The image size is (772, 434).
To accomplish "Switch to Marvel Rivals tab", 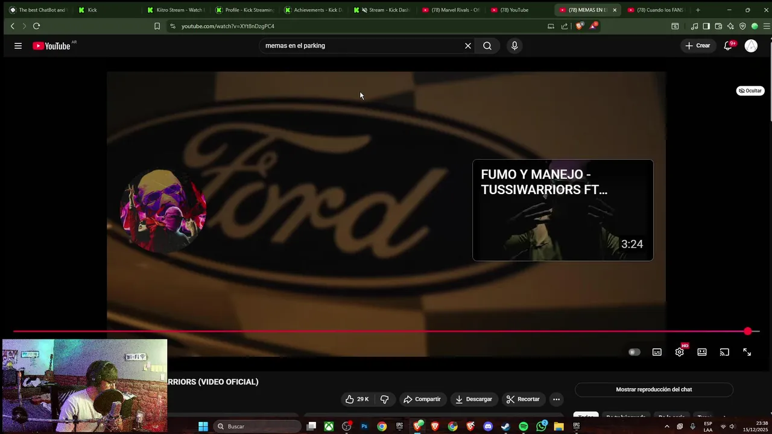I will pos(452,10).
